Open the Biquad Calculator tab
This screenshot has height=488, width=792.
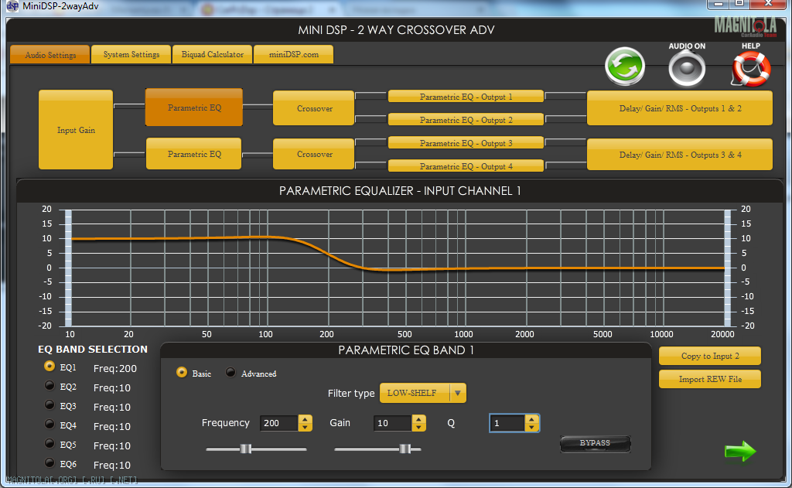pos(212,54)
